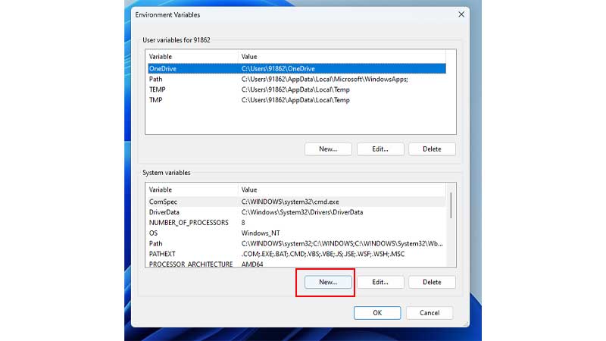Click the WindowsApps path value

click(325, 79)
